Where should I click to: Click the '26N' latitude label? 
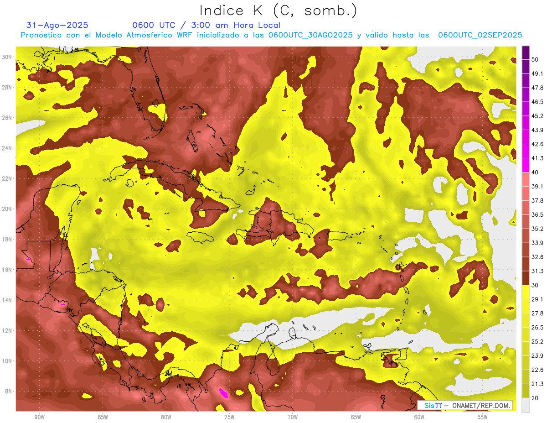point(7,118)
